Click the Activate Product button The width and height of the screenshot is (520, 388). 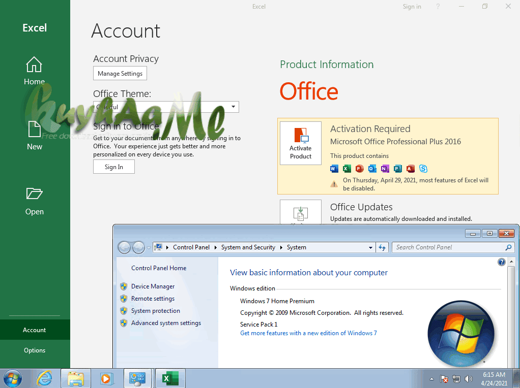pos(301,143)
